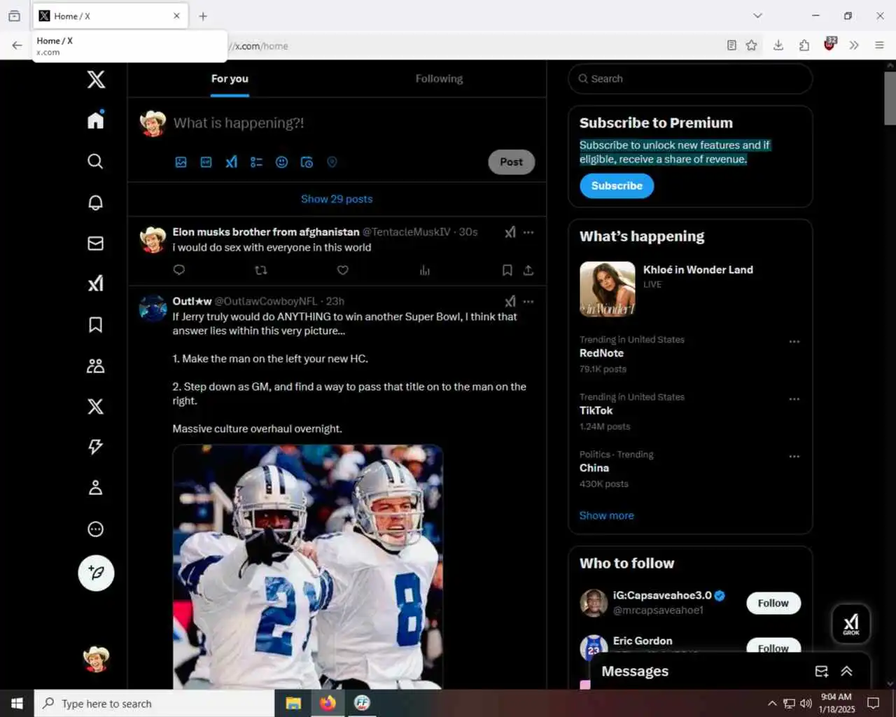Follow iG:Capsaveahoe3.0
This screenshot has width=896, height=717.
coord(773,603)
